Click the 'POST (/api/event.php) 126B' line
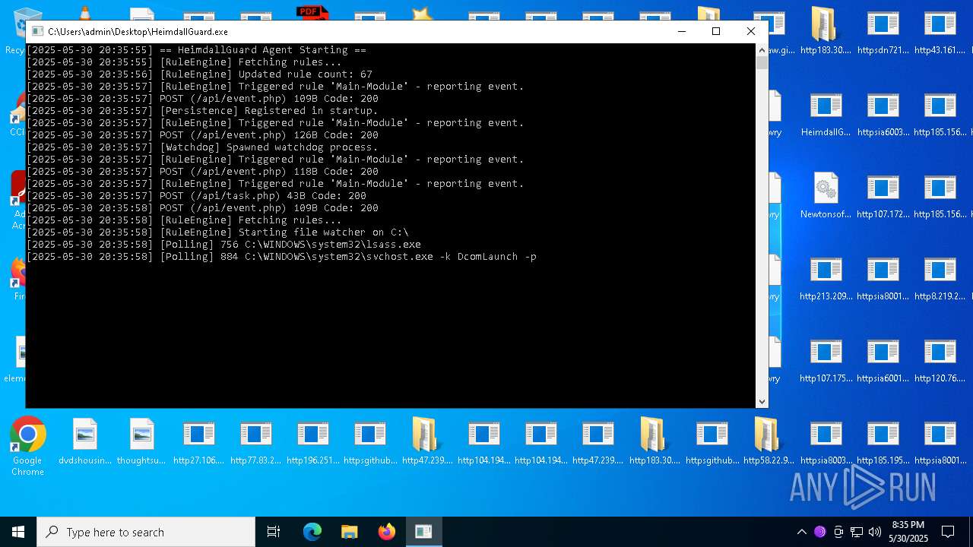The height and width of the screenshot is (547, 973). point(202,135)
